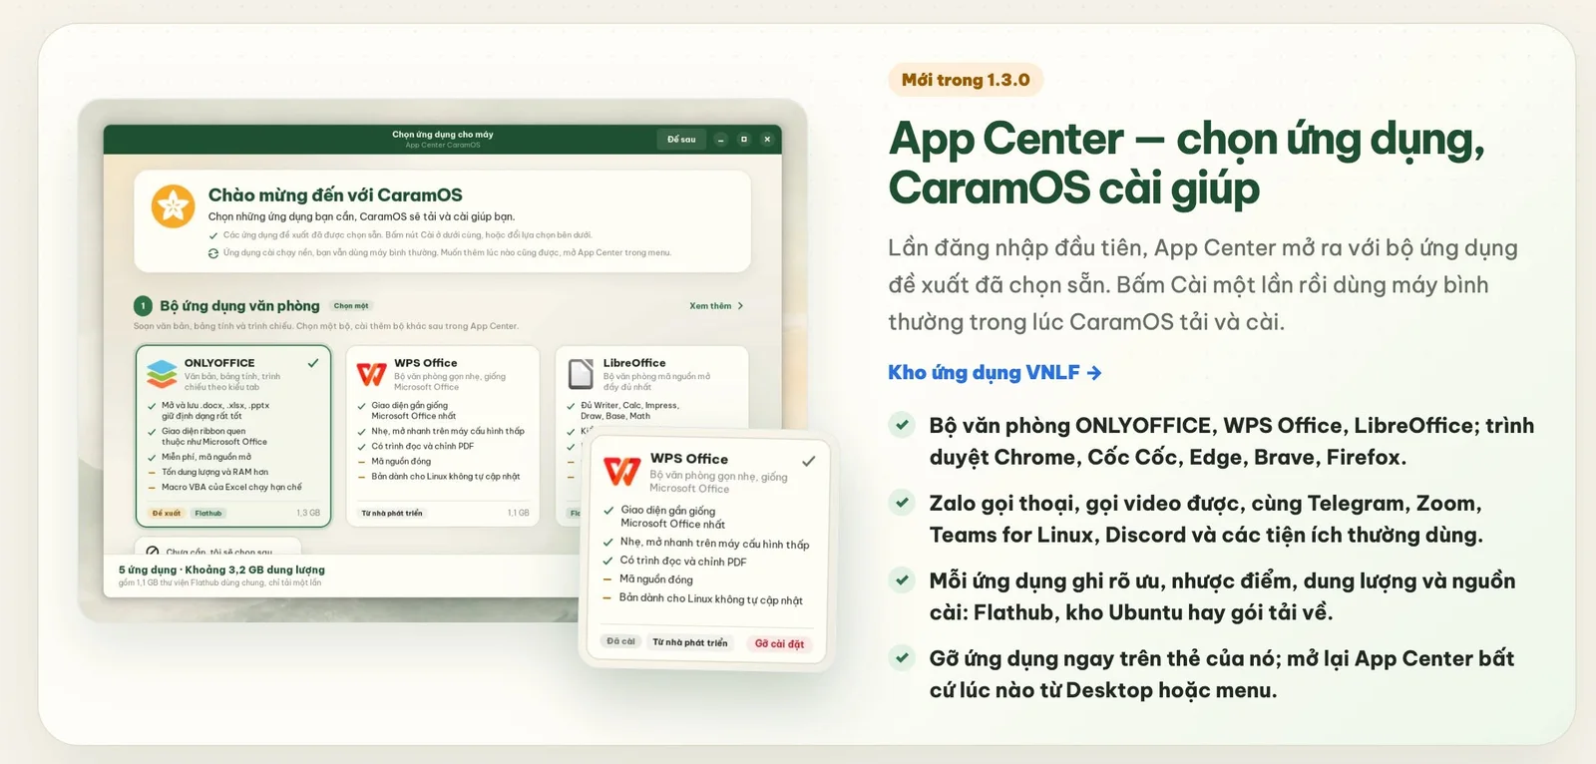Click the bullet starting 'Gỡ ứng dụng ngay'

click(1222, 674)
